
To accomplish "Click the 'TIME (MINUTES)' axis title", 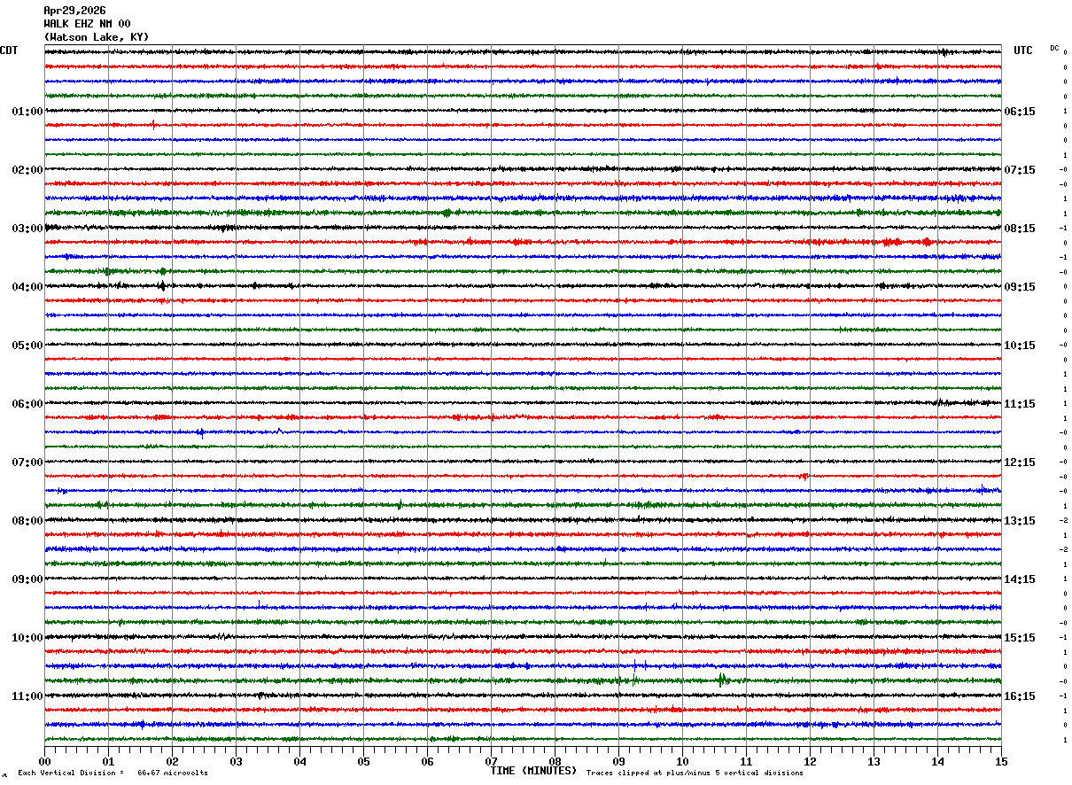I will [x=533, y=771].
